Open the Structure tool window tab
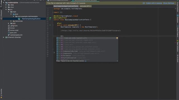179x100 pixels. [1, 15]
